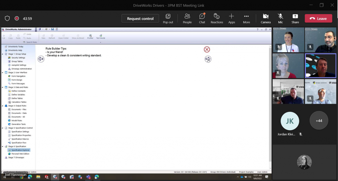
Task: Collapse Stage 4: Output Rules
Action: (x=3, y=106)
